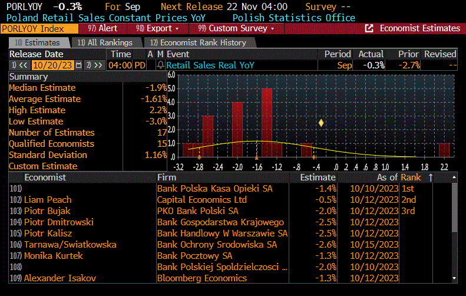This screenshot has width=466, height=296.
Task: Click the Number of Estimates row
Action: click(88, 133)
